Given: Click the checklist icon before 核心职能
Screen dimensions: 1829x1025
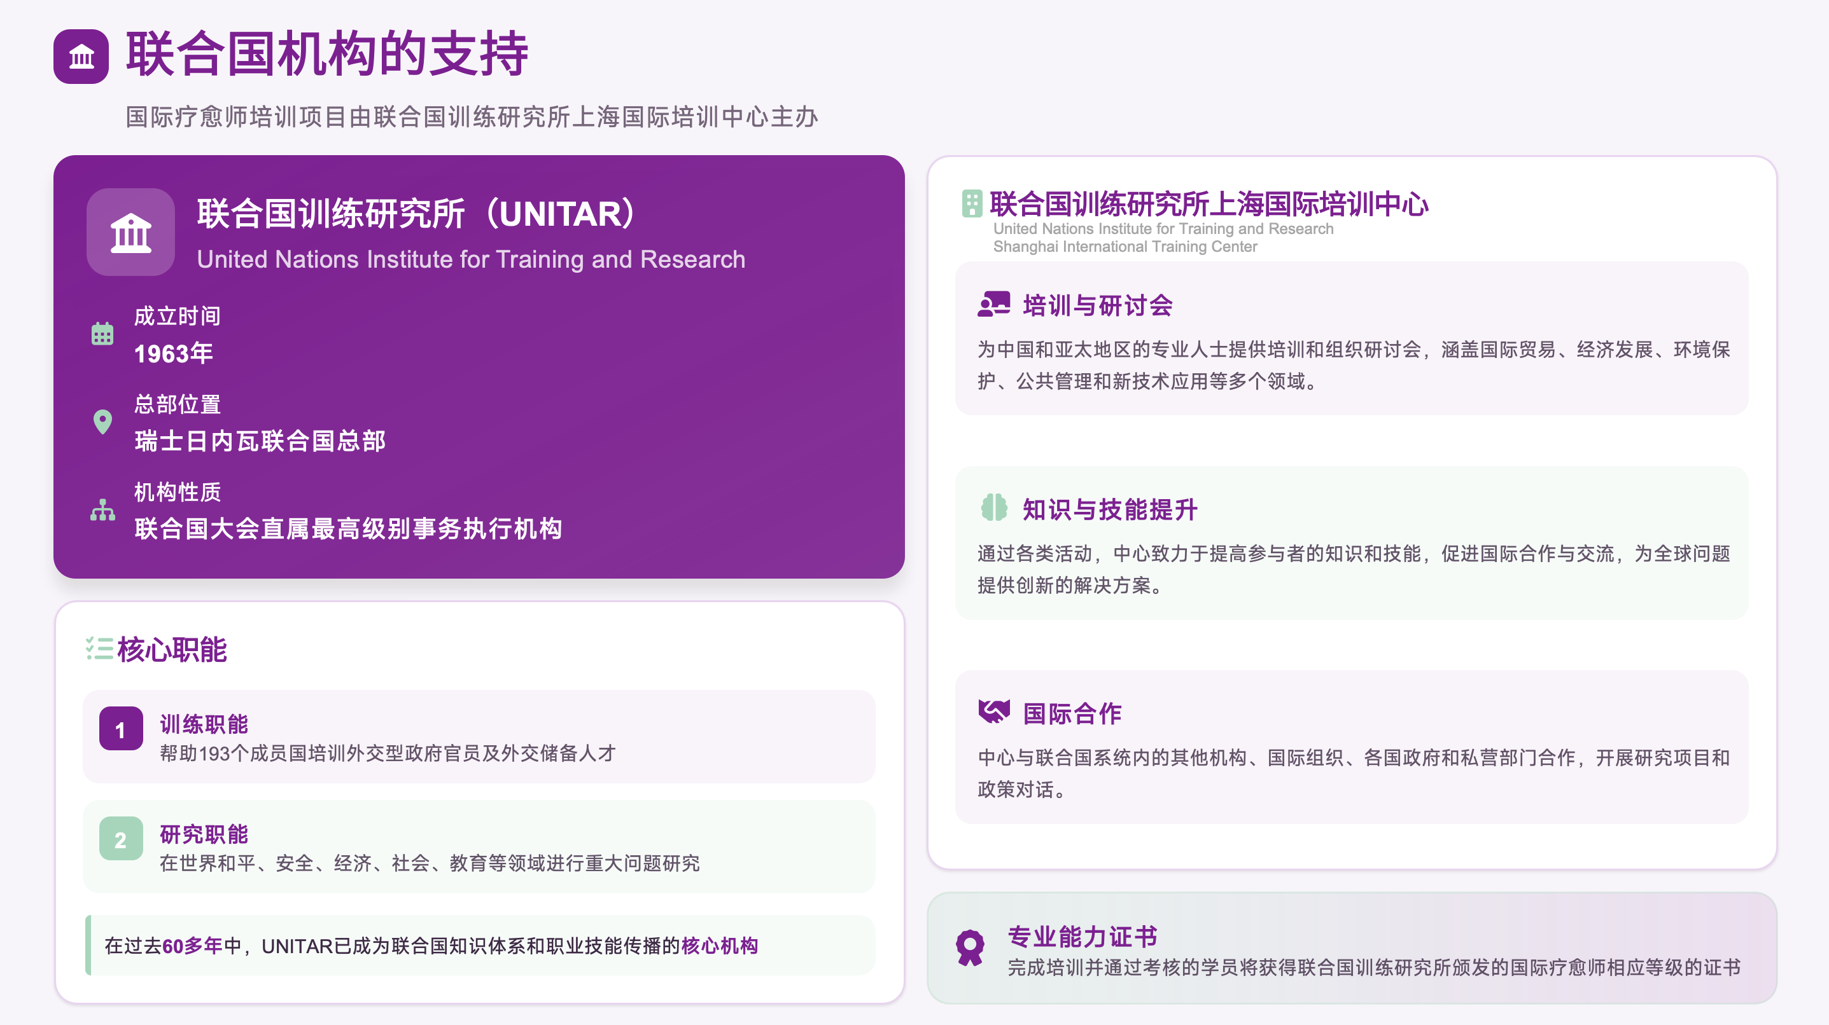Looking at the screenshot, I should coord(99,649).
